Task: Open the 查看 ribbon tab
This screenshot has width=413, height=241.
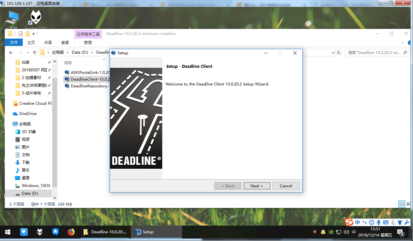Action: (65, 42)
